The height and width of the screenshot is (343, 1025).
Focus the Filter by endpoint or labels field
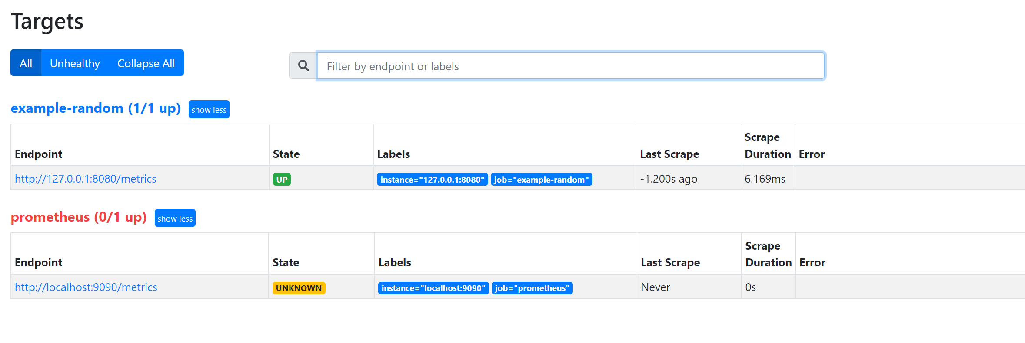click(x=571, y=66)
